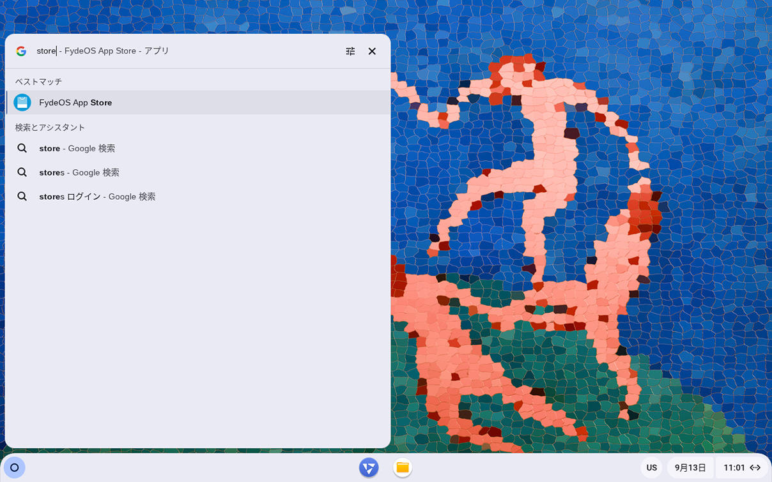This screenshot has height=482, width=772.
Task: Click magnifier icon beside "store" suggestion
Action: pos(22,148)
